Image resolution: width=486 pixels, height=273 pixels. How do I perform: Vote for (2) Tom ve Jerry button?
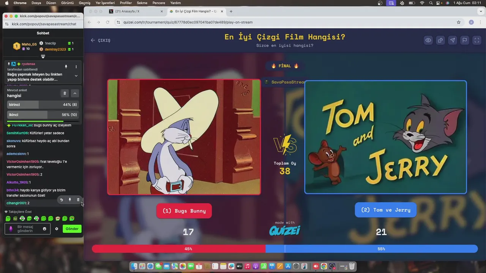point(386,210)
